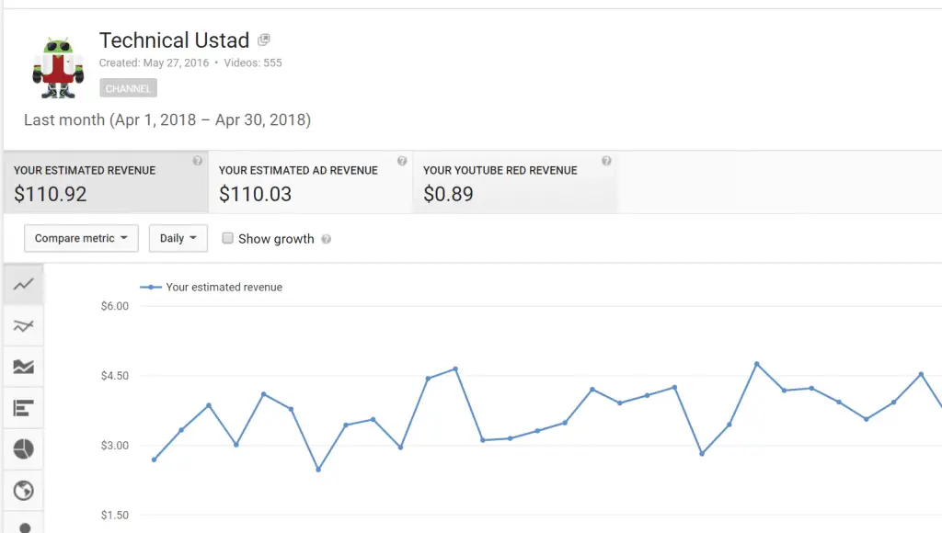
Task: Open the Daily interval dropdown
Action: (x=178, y=238)
